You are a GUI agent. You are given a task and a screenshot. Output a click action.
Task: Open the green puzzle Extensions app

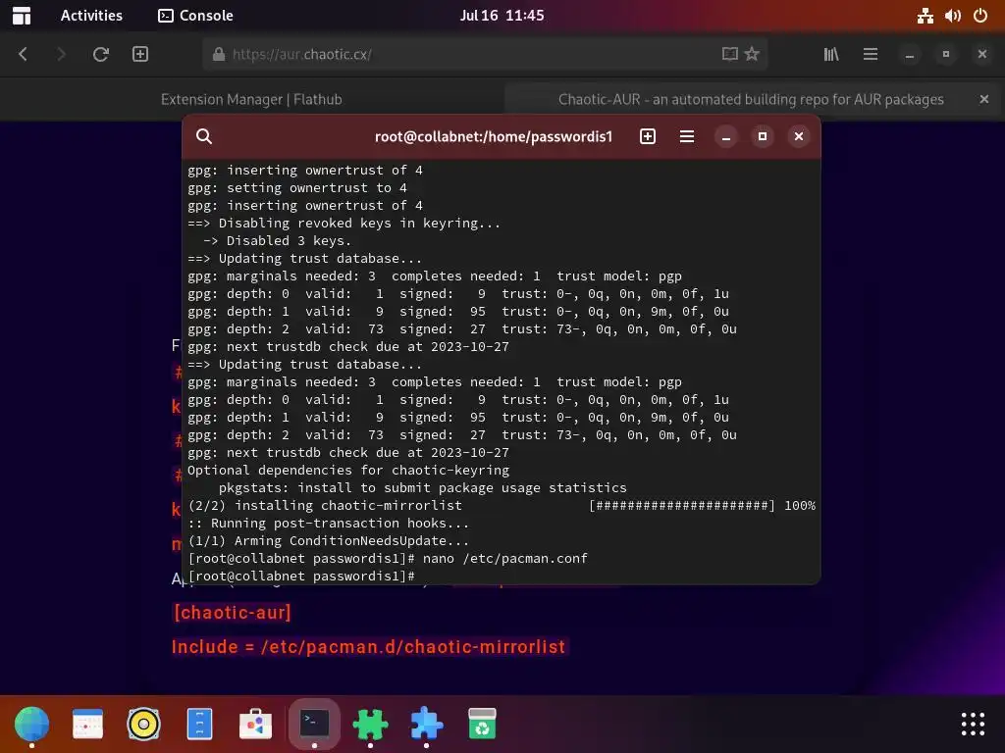(370, 725)
